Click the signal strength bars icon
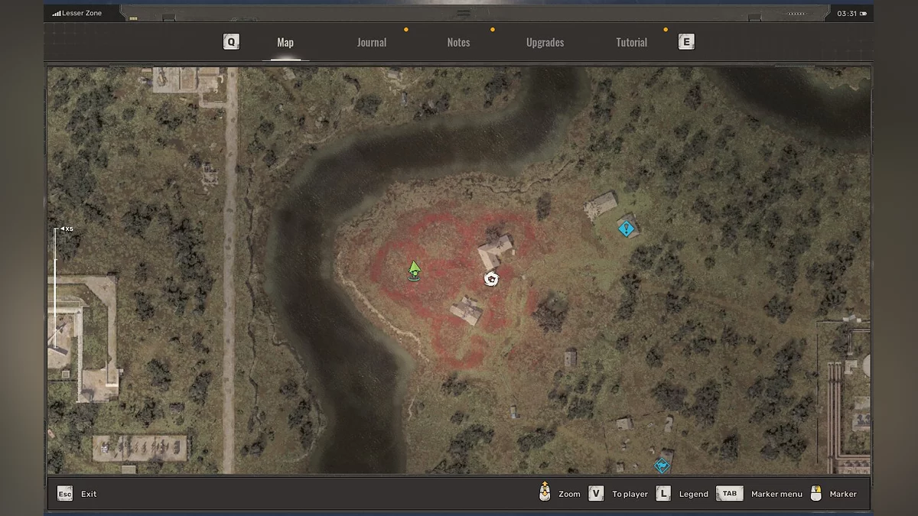Screen dimensions: 918x516 point(57,13)
